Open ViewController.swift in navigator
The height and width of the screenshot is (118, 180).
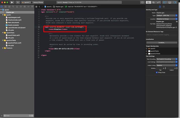click(x=14, y=20)
